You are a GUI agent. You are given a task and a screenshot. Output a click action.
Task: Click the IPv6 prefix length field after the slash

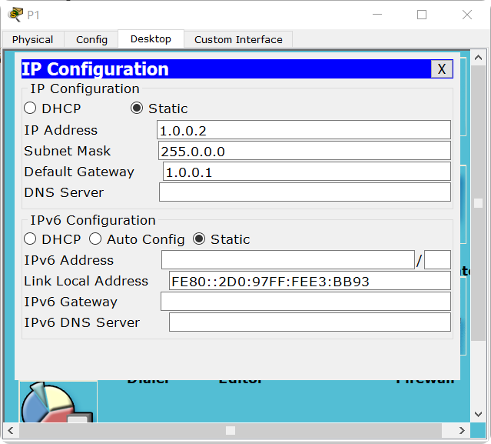click(437, 259)
